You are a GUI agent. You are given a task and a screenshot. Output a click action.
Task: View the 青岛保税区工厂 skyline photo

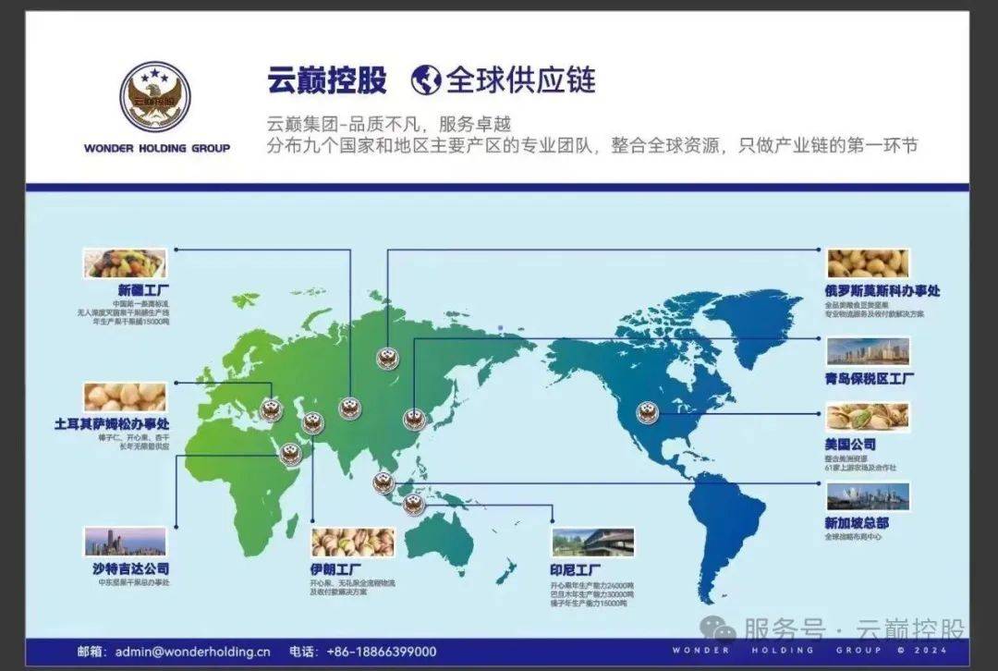coord(868,352)
